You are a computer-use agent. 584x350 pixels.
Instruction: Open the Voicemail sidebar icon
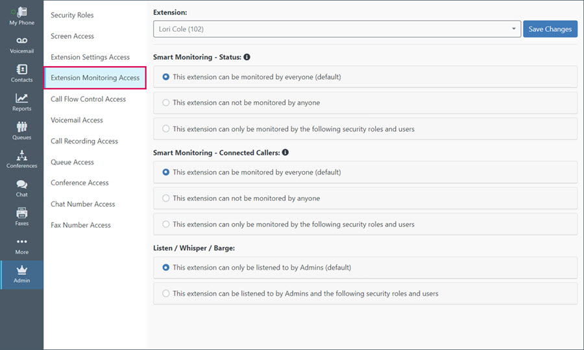(21, 40)
